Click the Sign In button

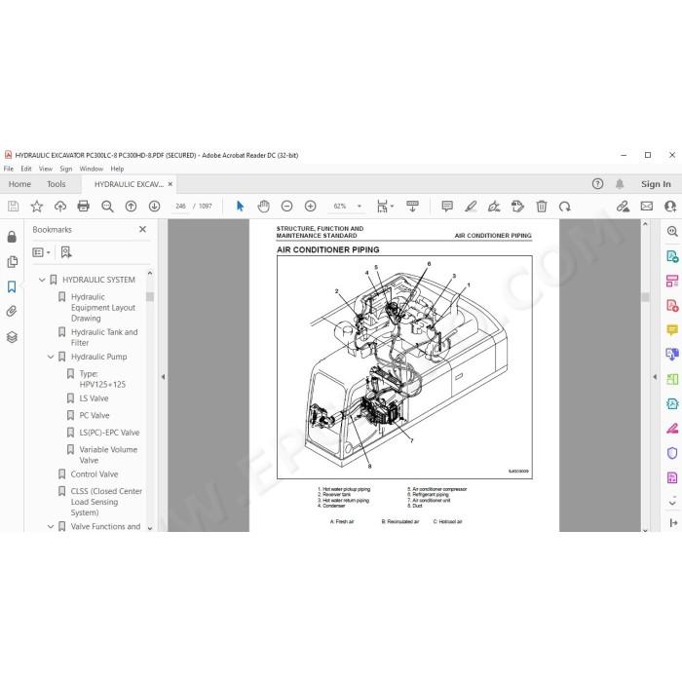pyautogui.click(x=656, y=184)
